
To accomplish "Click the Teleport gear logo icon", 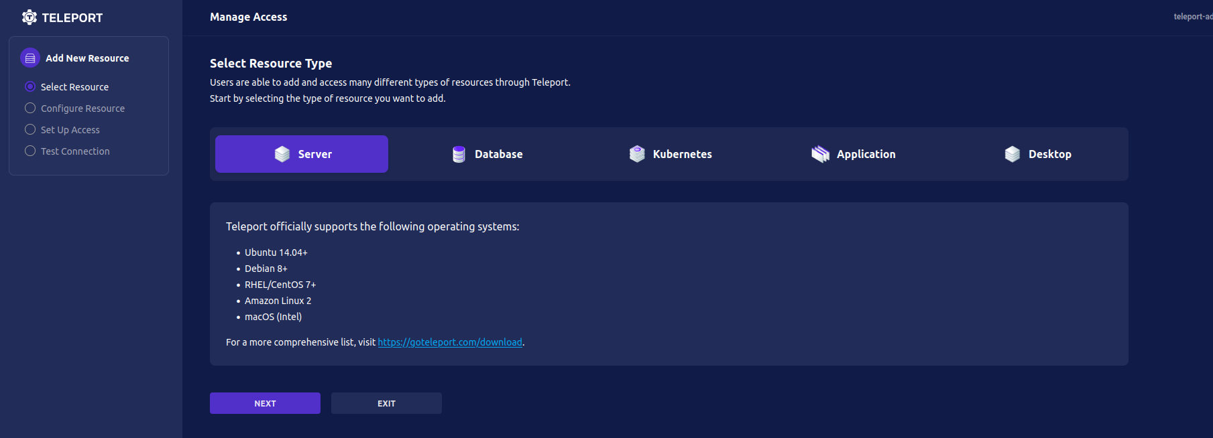I will [x=30, y=17].
